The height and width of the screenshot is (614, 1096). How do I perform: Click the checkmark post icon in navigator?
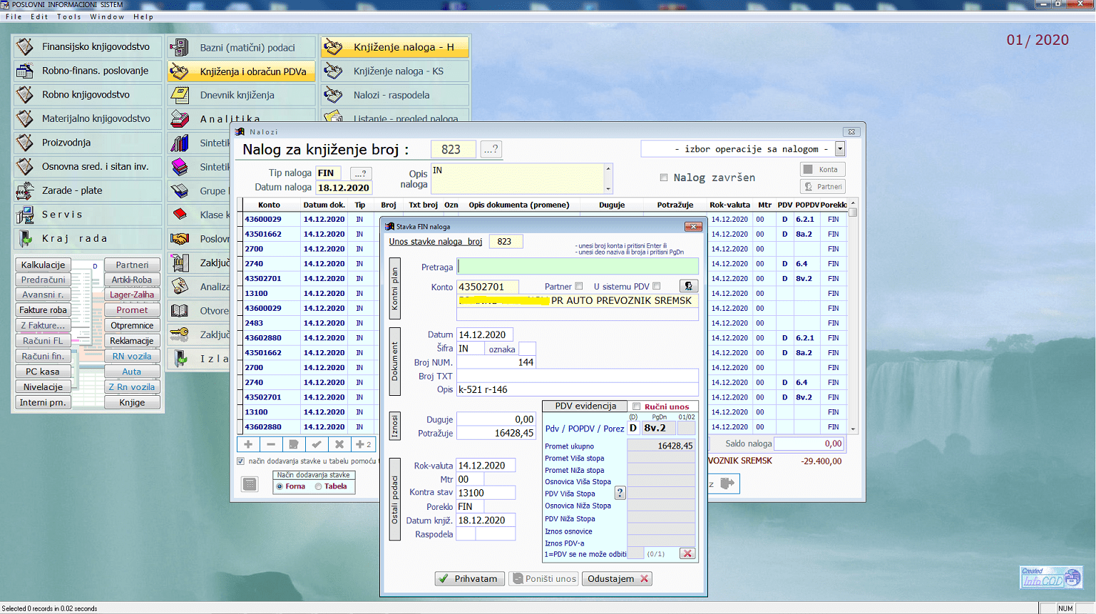[317, 444]
